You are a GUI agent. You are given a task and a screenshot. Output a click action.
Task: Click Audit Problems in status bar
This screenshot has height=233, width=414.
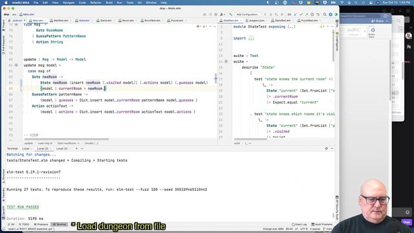pyautogui.click(x=322, y=225)
